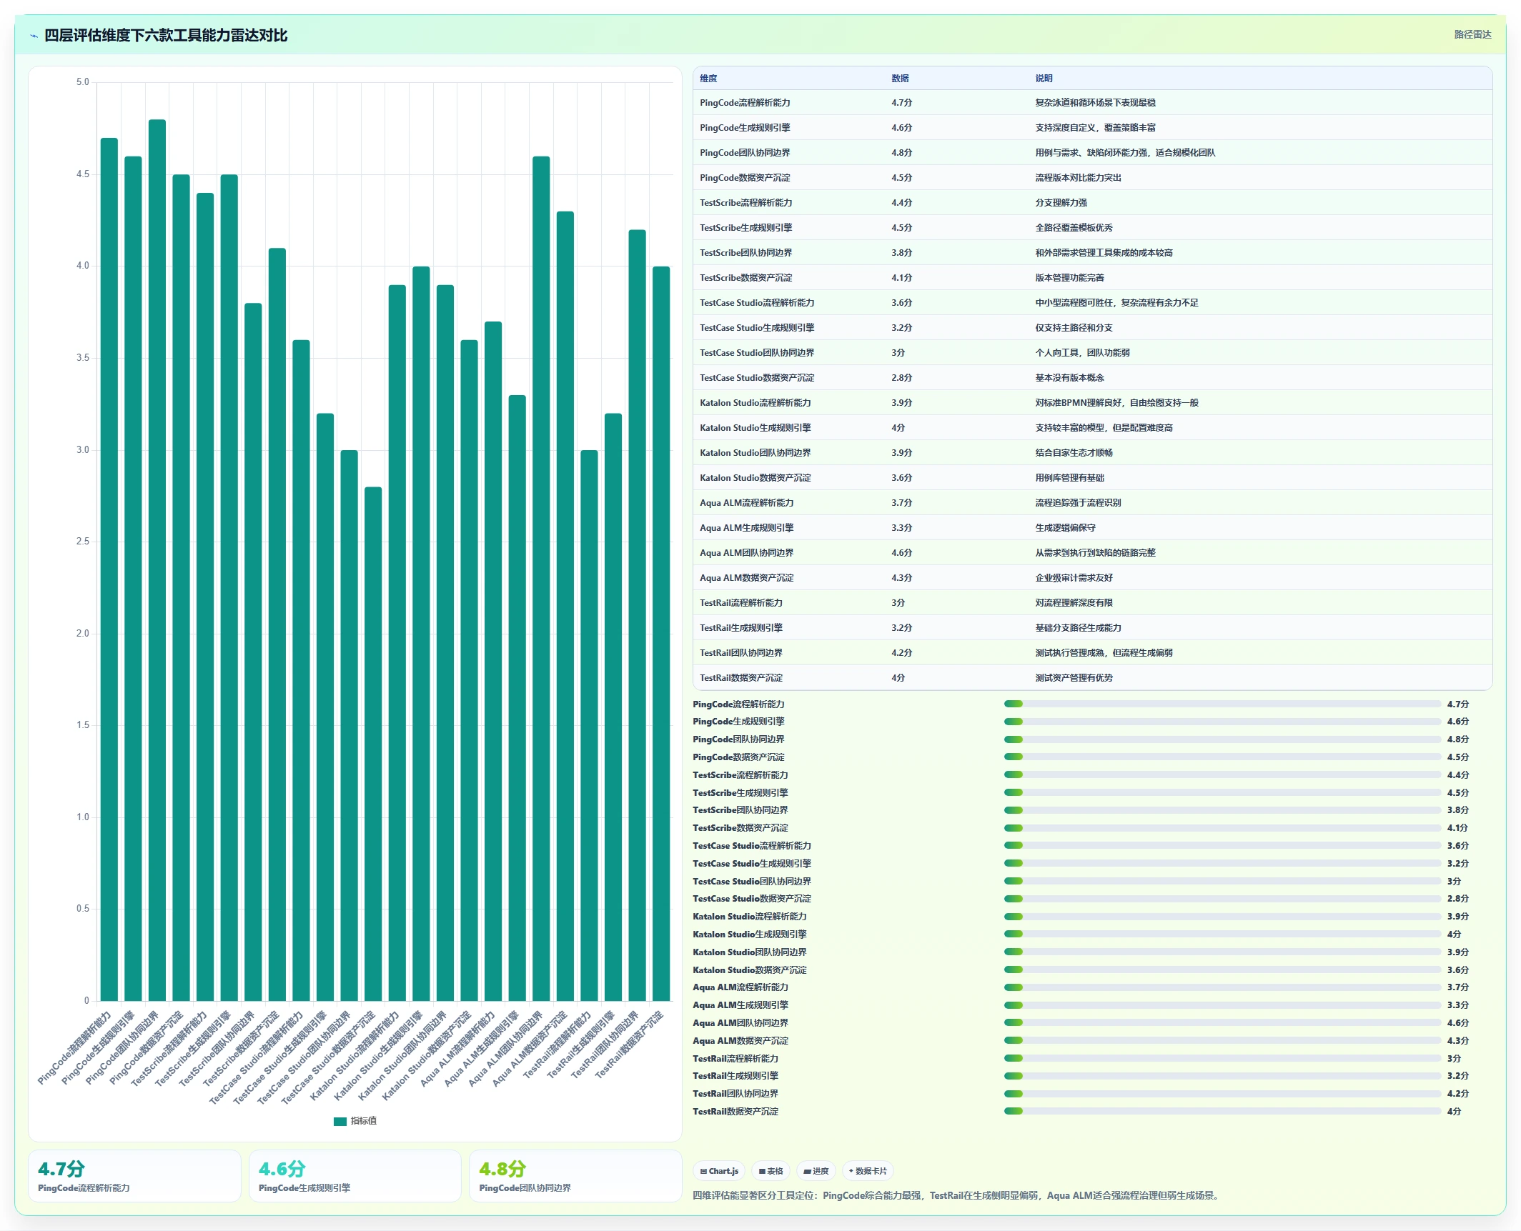This screenshot has width=1521, height=1231.
Task: Click TestCase Studio数据资产沉淀 in the table's 维度 column
Action: pos(757,378)
